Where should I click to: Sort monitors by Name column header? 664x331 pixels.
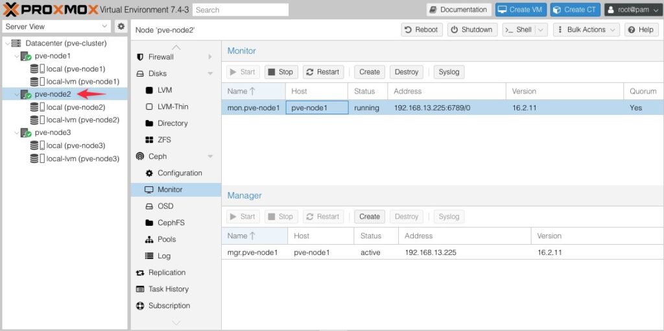click(254, 91)
